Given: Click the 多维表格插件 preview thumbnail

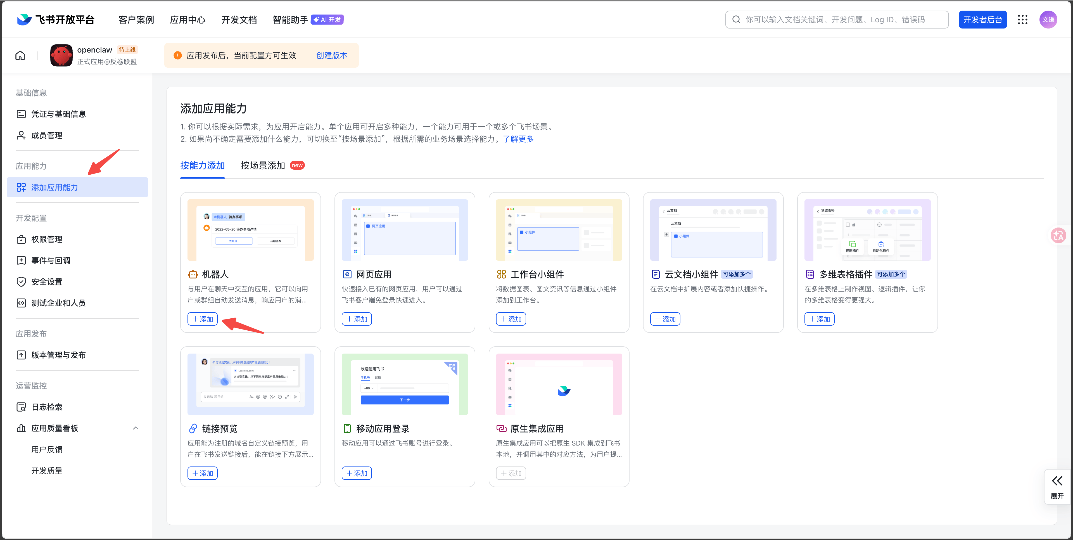Looking at the screenshot, I should click(868, 230).
